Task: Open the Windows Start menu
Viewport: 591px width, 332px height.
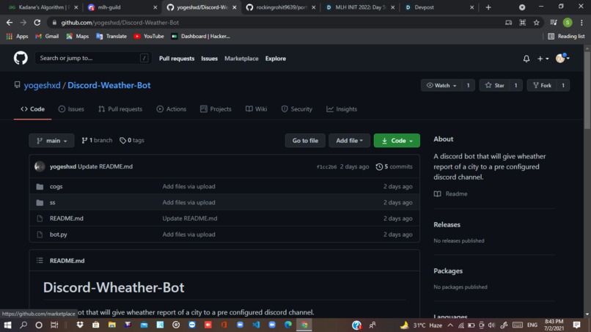Action: [7, 325]
